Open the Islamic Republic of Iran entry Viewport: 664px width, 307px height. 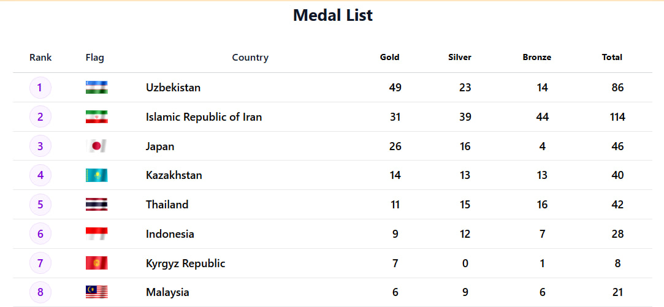(x=204, y=117)
